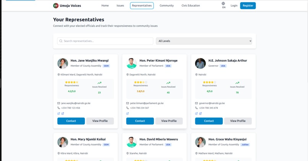Image resolution: width=308 pixels, height=161 pixels.
Task: Contact Hon. Peter Kimani Njoroge
Action: 140,121
